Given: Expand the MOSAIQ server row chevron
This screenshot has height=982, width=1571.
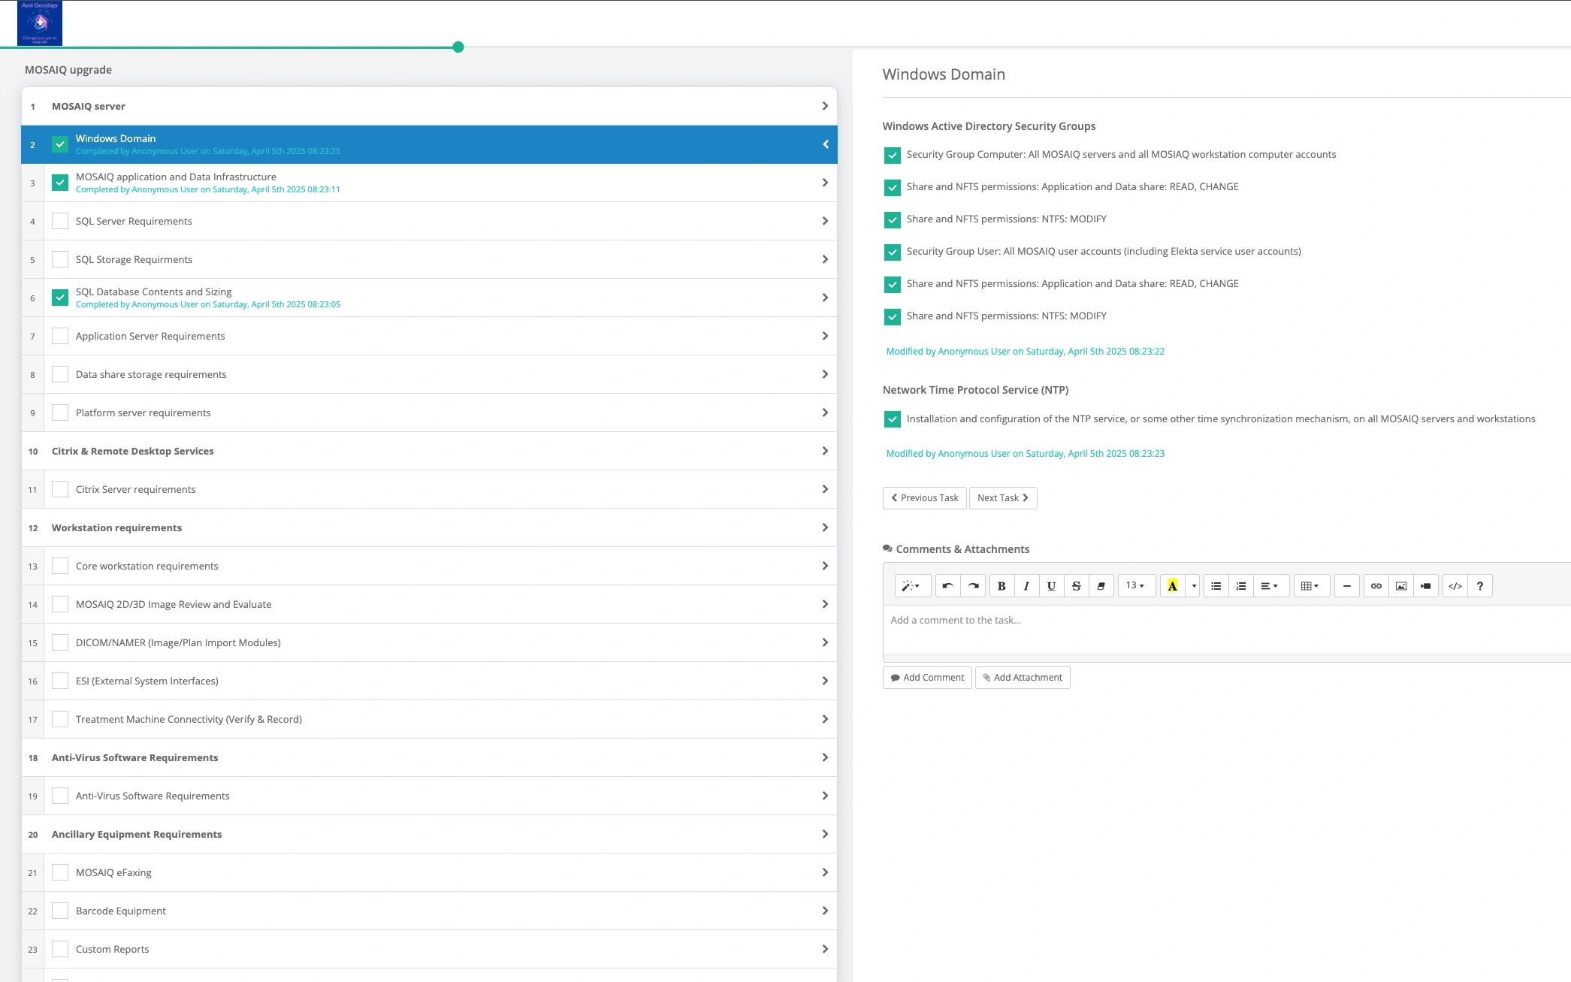Looking at the screenshot, I should pyautogui.click(x=825, y=106).
